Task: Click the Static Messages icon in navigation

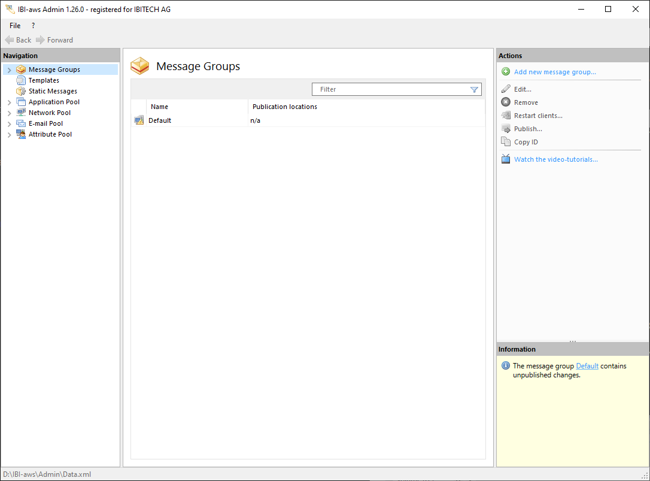Action: coord(21,91)
